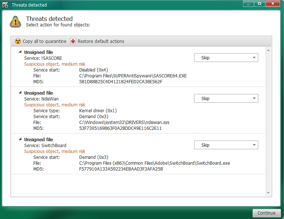Viewport: 284px width, 219px height.
Task: Collapse the NdisWan unsigned file entry
Action: coord(20,92)
